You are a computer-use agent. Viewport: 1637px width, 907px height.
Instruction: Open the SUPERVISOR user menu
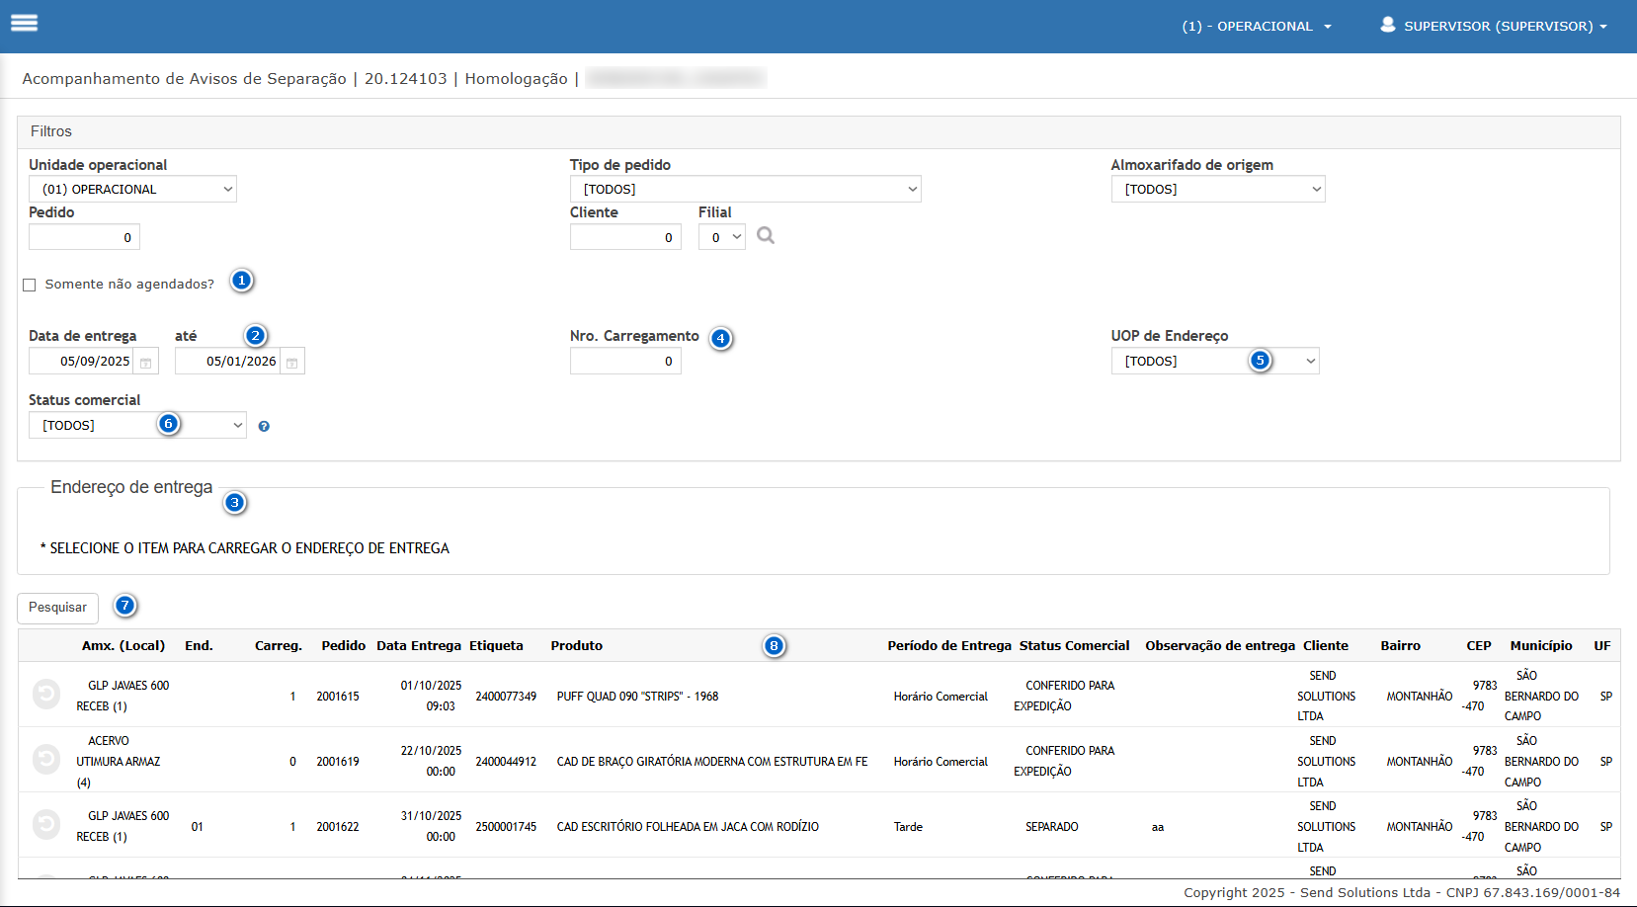pos(1505,27)
